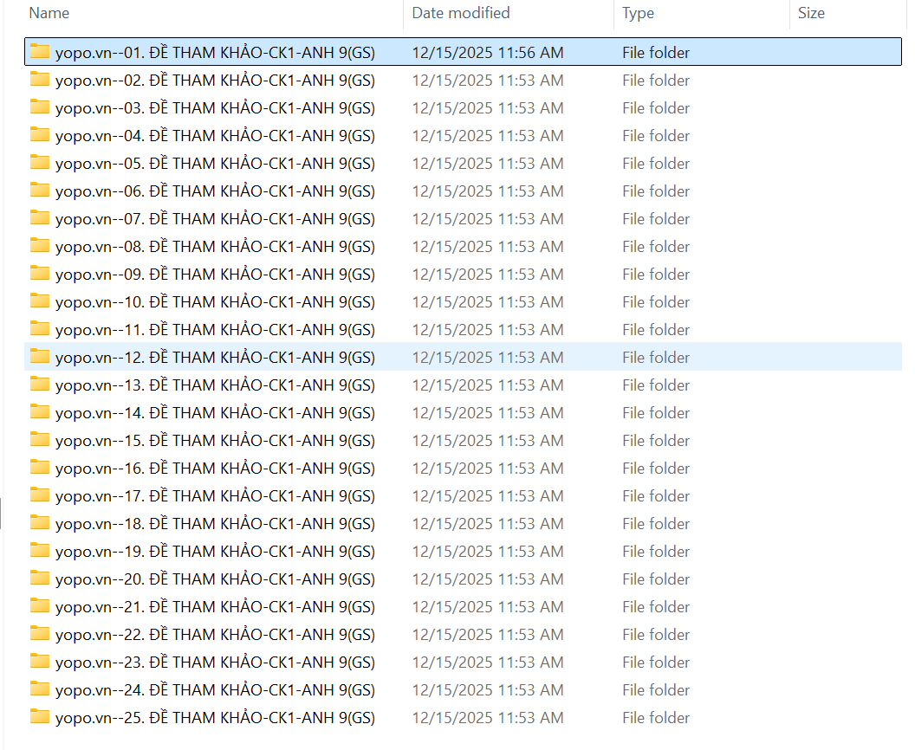The image size is (915, 750).
Task: Click folder icon beside yopo.vn--20
Action: coord(40,579)
